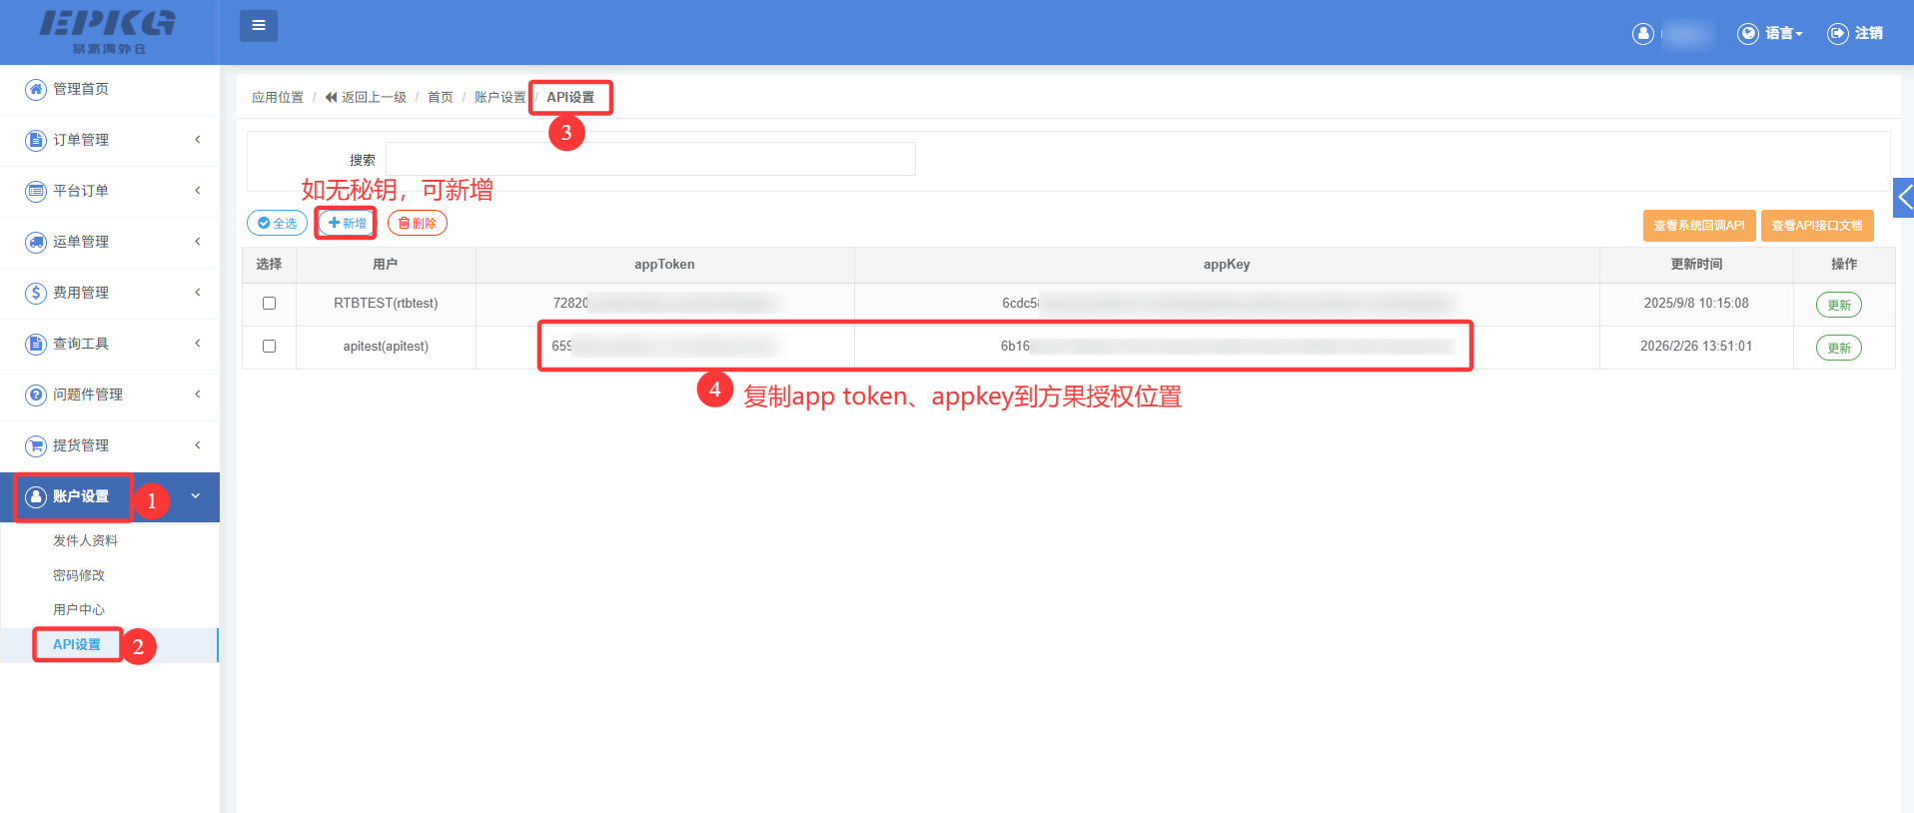This screenshot has height=813, width=1914.
Task: Expand the 订单管理 menu chevron
Action: [198, 140]
